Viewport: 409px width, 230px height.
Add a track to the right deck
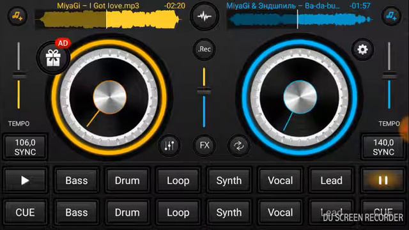point(391,16)
